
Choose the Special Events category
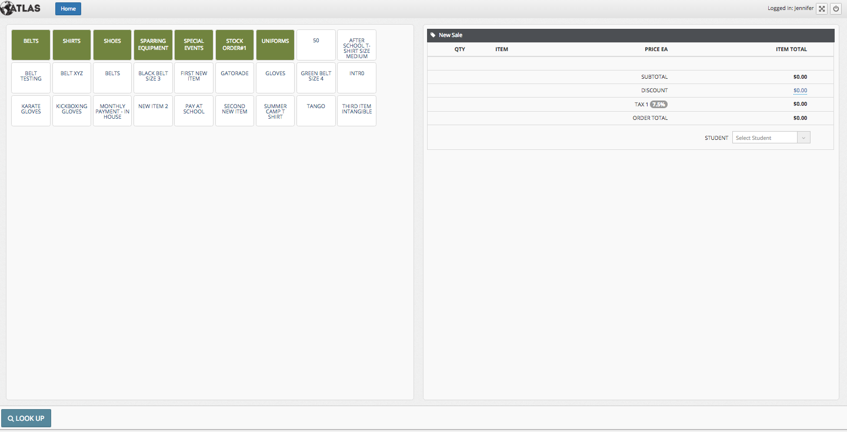point(194,45)
